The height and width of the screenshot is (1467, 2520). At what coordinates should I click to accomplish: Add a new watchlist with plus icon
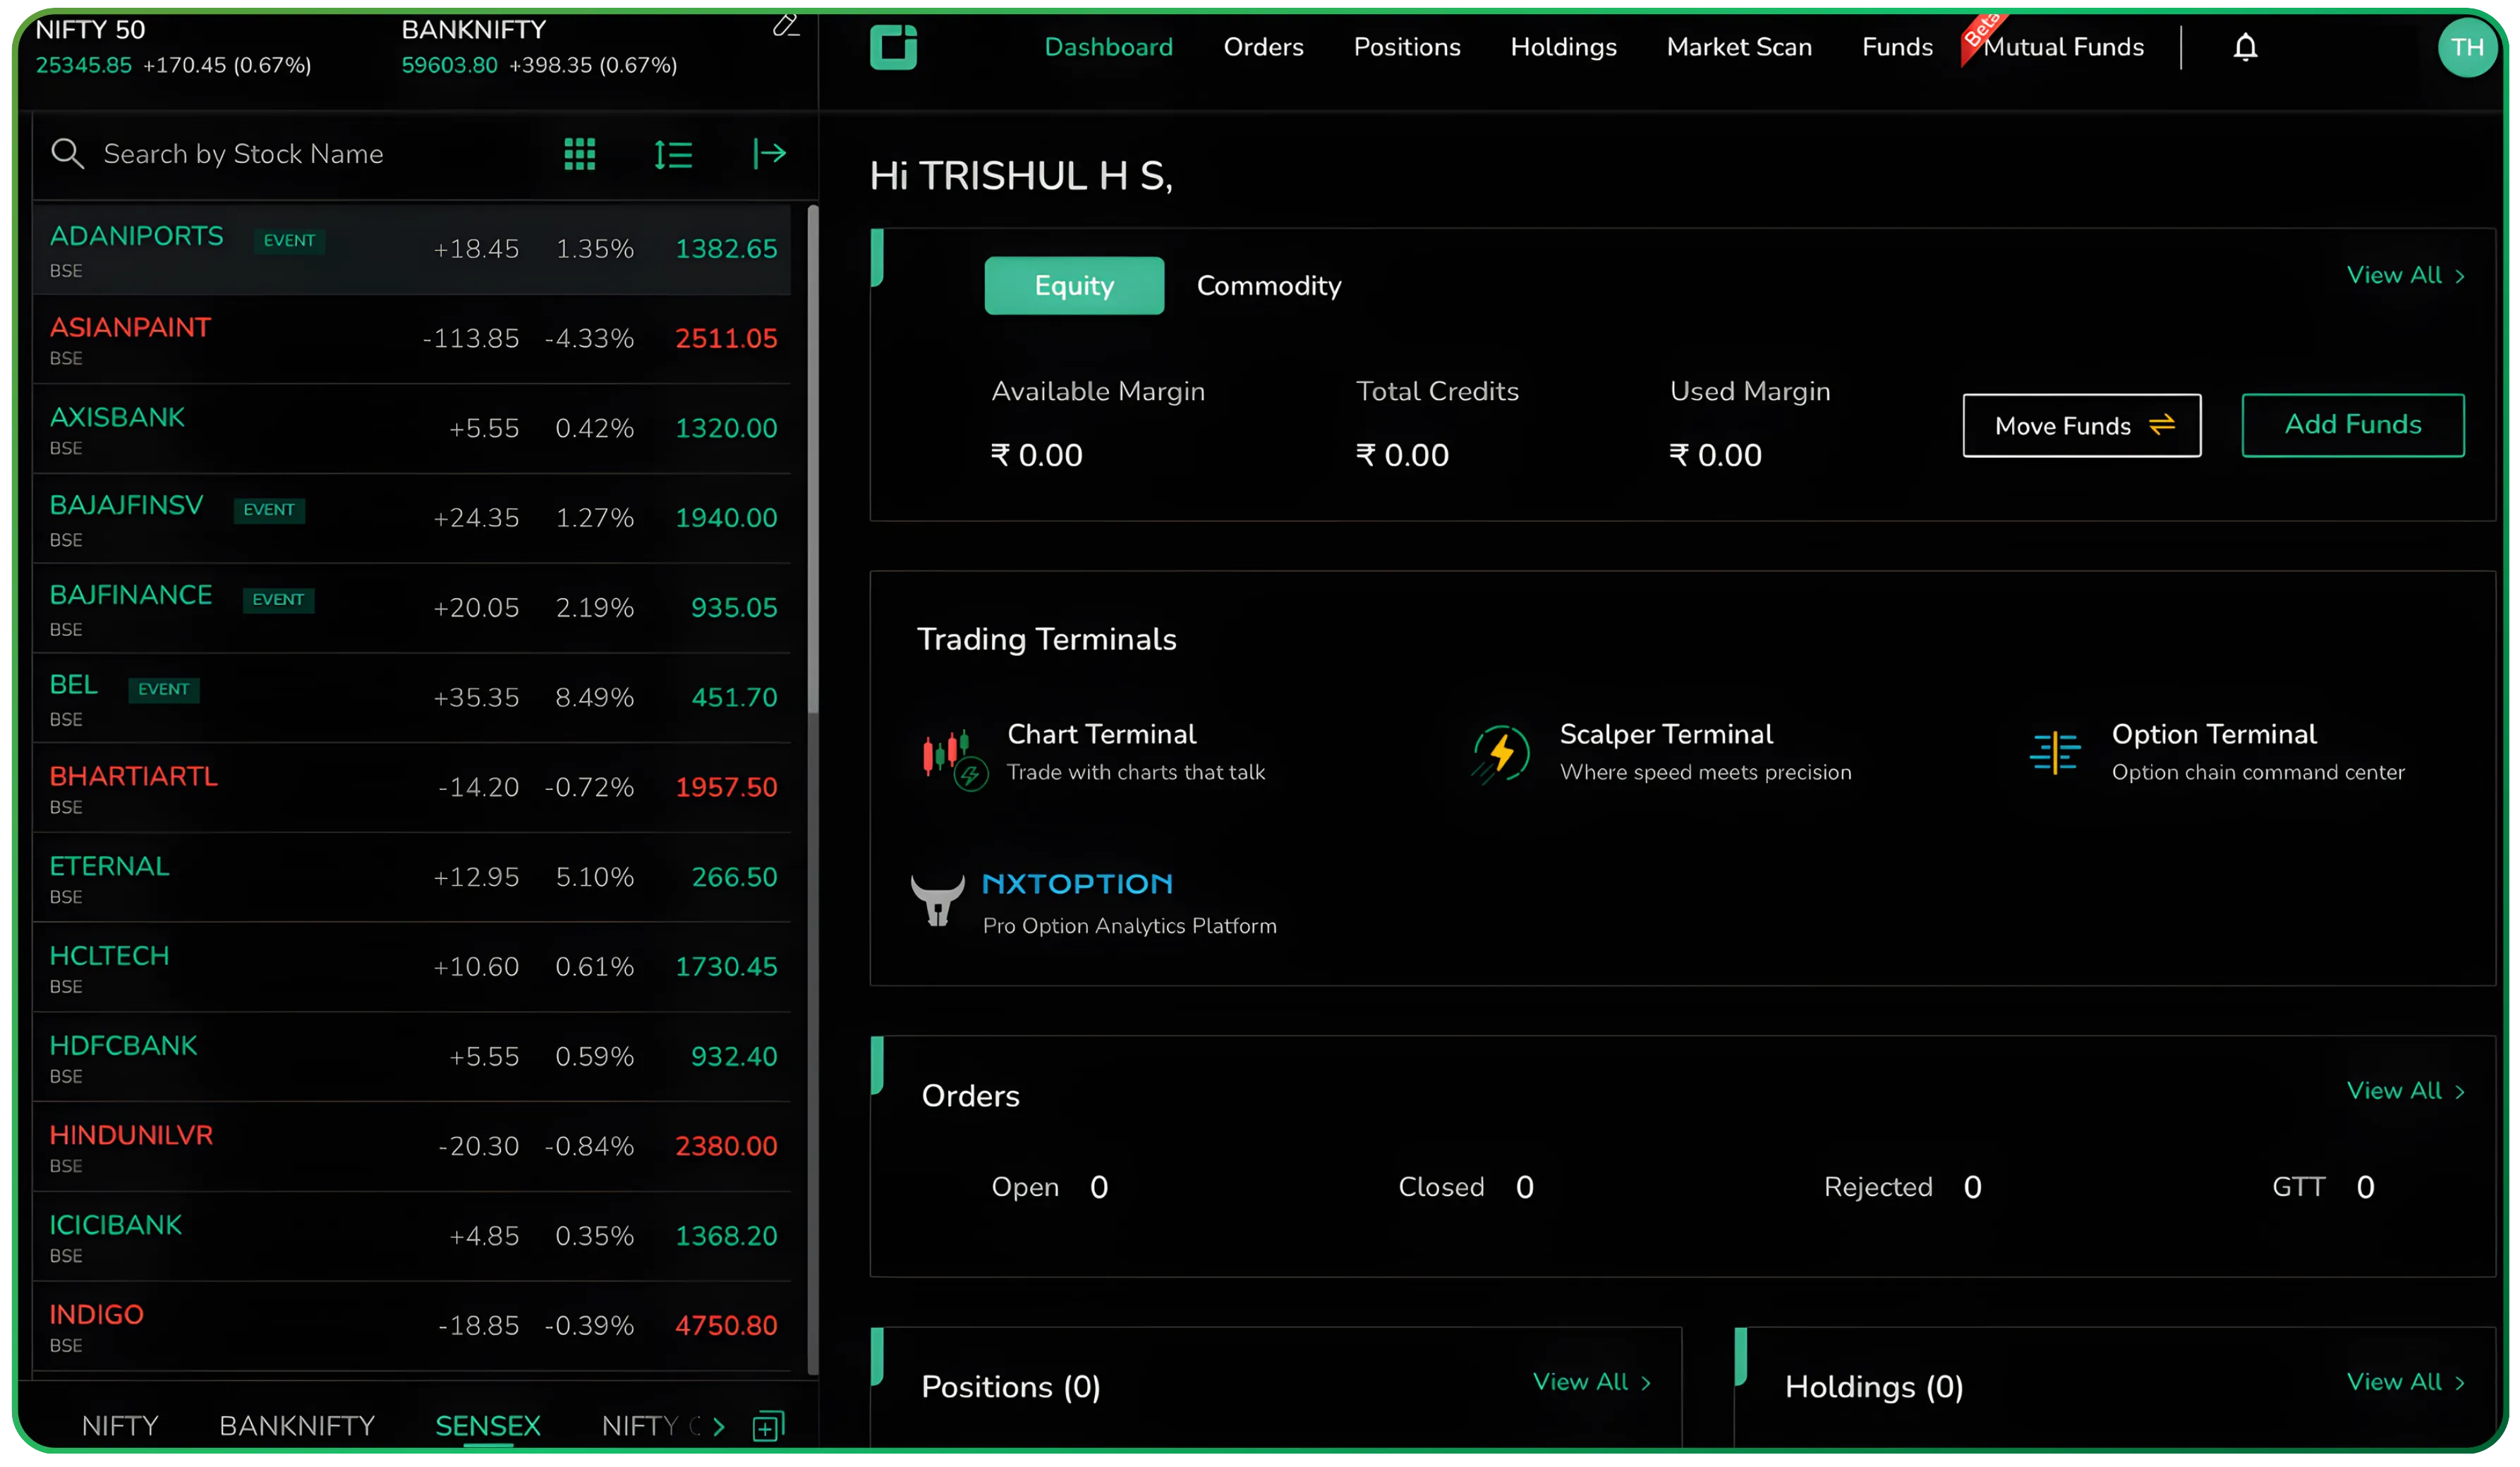click(x=768, y=1426)
